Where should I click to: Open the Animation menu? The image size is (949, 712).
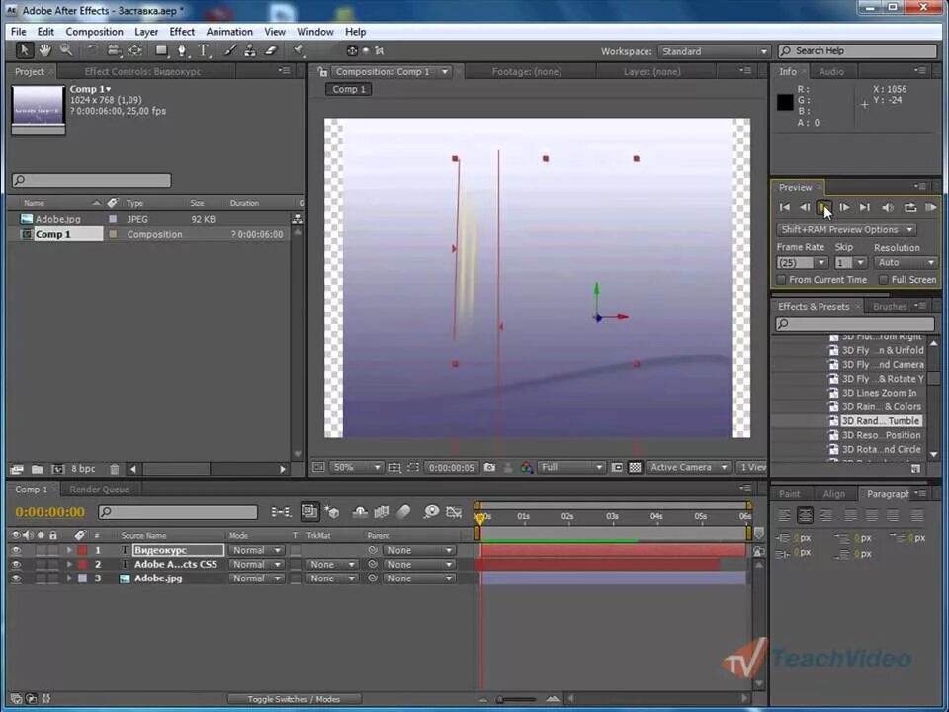coord(229,32)
